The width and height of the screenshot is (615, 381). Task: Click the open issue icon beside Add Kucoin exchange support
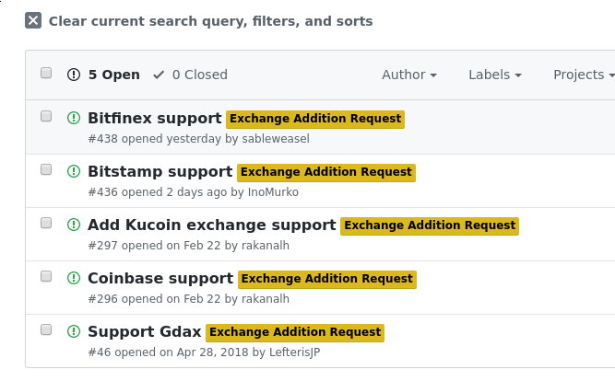(74, 225)
